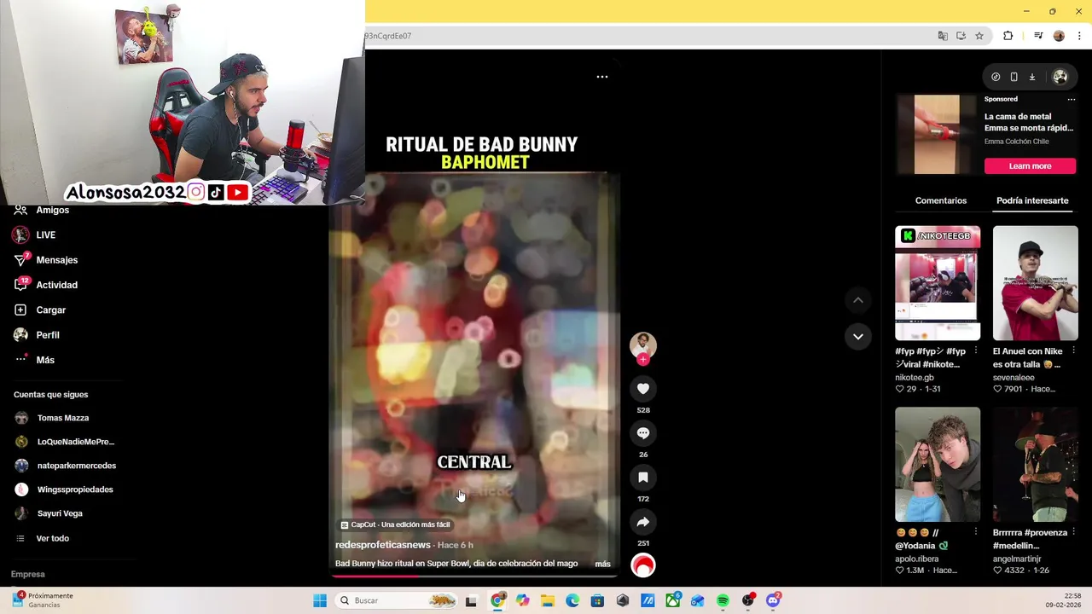The image size is (1092, 614).
Task: Open the NIKOTEEGB recommended video thumbnail
Action: (x=938, y=283)
